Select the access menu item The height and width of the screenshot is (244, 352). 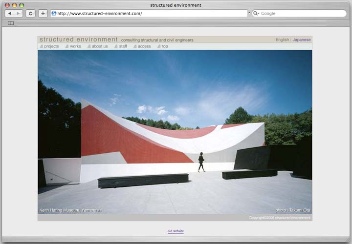tap(144, 46)
